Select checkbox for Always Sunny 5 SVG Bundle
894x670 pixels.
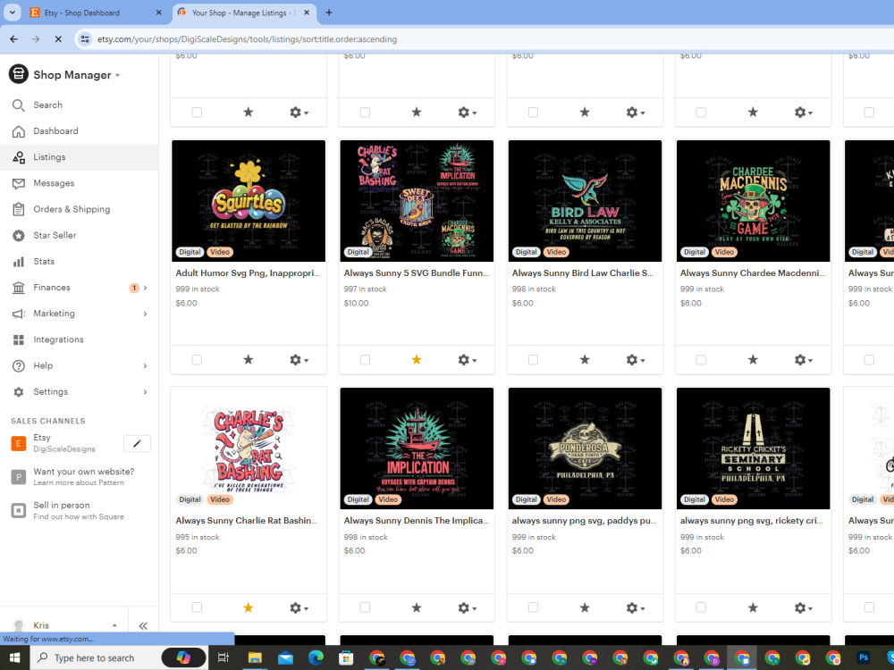pyautogui.click(x=365, y=360)
